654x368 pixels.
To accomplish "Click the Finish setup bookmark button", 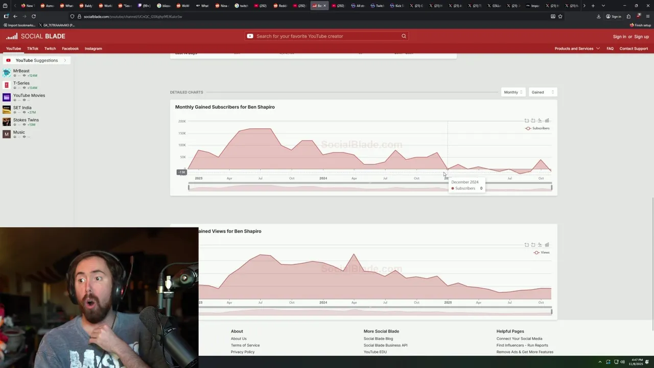I will tap(641, 25).
